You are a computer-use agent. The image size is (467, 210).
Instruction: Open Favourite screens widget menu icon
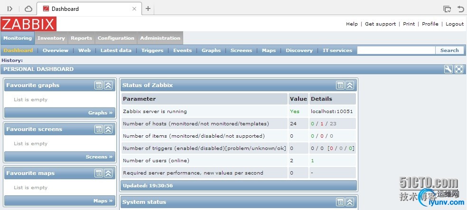point(99,129)
